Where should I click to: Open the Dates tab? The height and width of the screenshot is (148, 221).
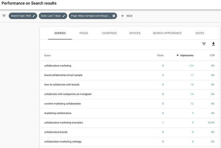[x=200, y=33]
